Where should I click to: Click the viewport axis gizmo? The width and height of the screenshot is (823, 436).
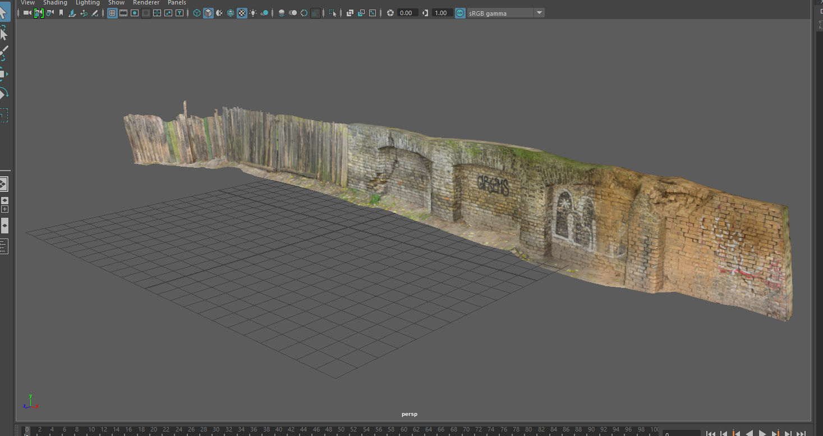click(30, 402)
